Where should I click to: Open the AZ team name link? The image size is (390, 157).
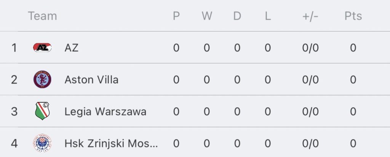click(x=72, y=48)
